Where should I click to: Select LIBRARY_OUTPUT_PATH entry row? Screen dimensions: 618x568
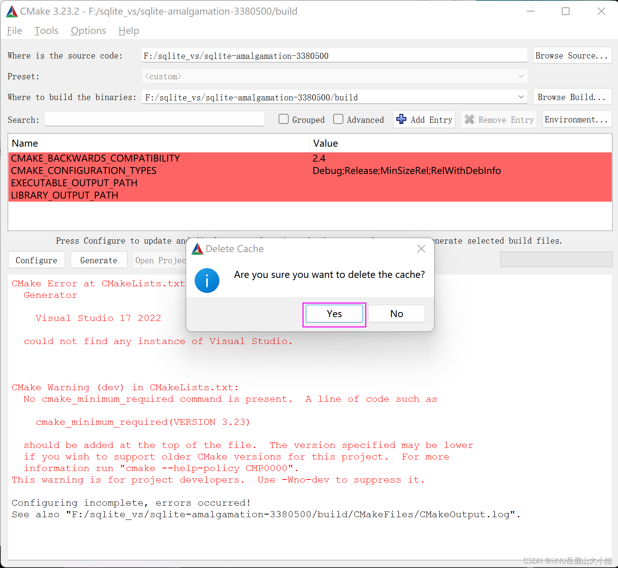[310, 195]
